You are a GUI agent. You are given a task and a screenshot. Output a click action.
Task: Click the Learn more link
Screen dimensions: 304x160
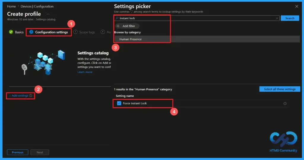85,72
